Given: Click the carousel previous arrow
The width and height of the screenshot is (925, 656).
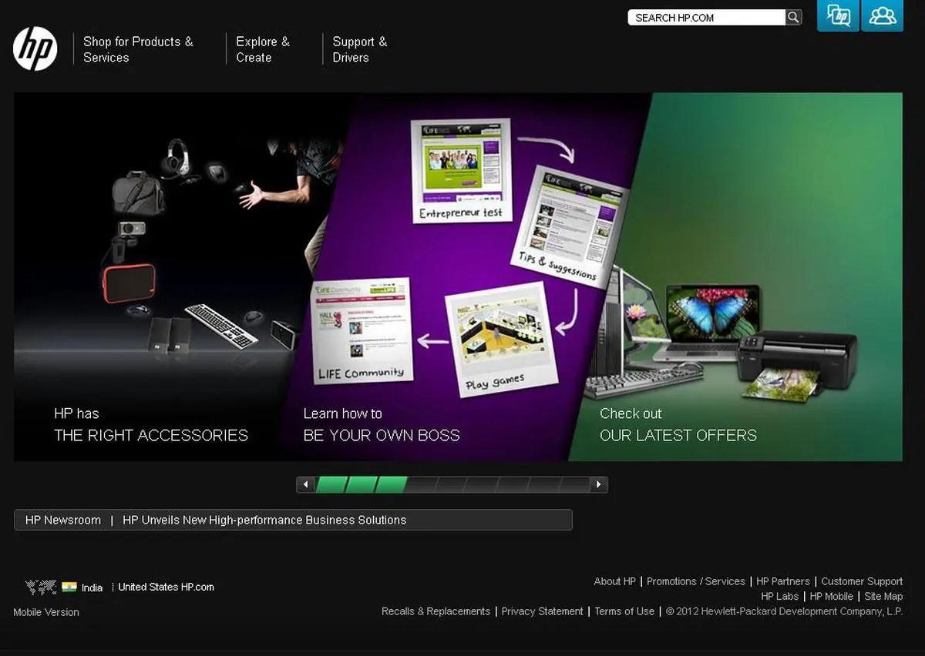Looking at the screenshot, I should [306, 484].
